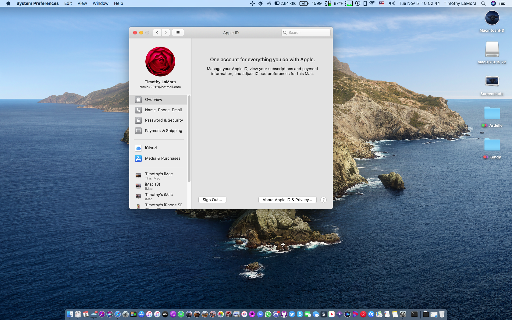Click the date and time in menu bar
The image size is (512, 320).
tap(419, 3)
